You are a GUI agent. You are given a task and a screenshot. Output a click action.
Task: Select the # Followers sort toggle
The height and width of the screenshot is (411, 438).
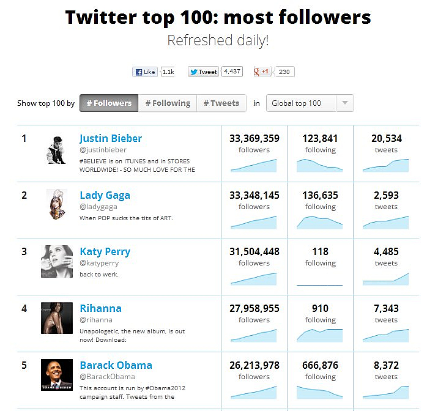tap(109, 103)
